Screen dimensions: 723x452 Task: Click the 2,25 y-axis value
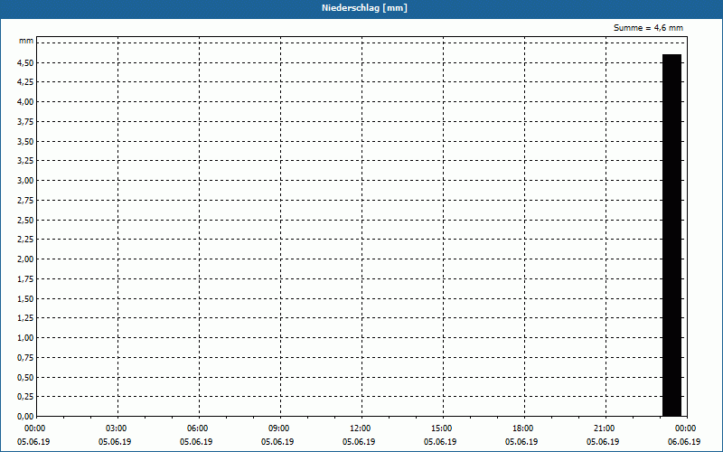click(25, 240)
